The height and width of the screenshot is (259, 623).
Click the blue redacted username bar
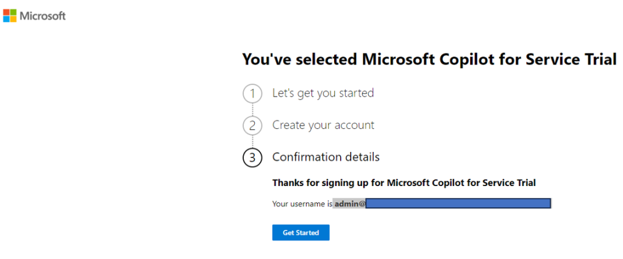click(458, 204)
